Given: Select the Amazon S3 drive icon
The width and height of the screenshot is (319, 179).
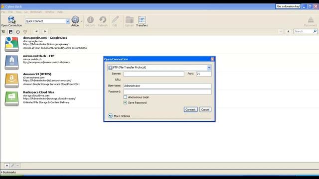Looking at the screenshot, I should (12, 81).
